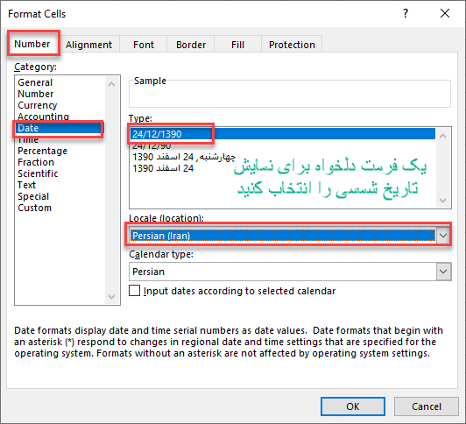Image resolution: width=466 pixels, height=424 pixels.
Task: Select Currency in the Category list
Action: (x=38, y=105)
